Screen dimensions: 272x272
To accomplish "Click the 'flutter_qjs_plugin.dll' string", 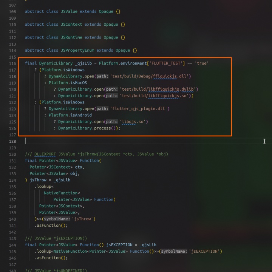I will (x=139, y=109).
